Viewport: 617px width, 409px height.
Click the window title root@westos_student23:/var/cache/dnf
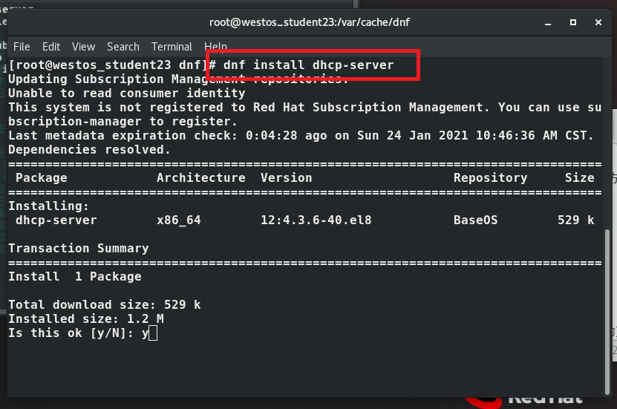click(x=310, y=22)
